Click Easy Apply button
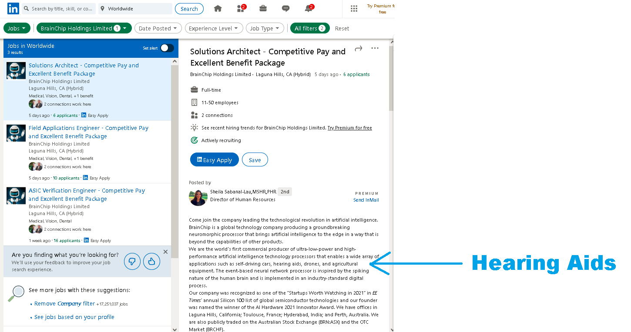The height and width of the screenshot is (332, 631). [x=215, y=159]
